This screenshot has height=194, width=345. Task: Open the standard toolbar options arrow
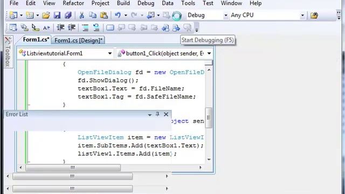(x=339, y=15)
